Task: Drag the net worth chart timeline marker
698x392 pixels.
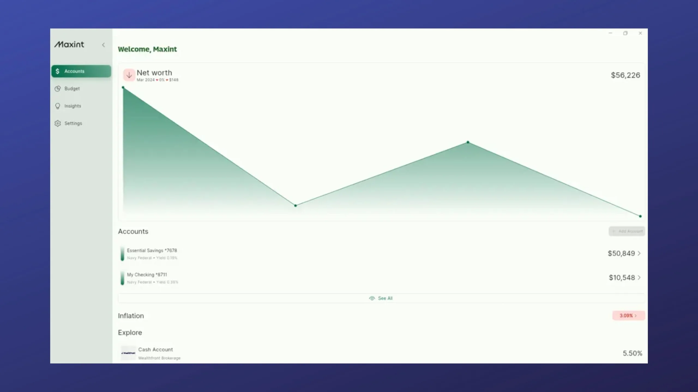Action: coord(640,216)
